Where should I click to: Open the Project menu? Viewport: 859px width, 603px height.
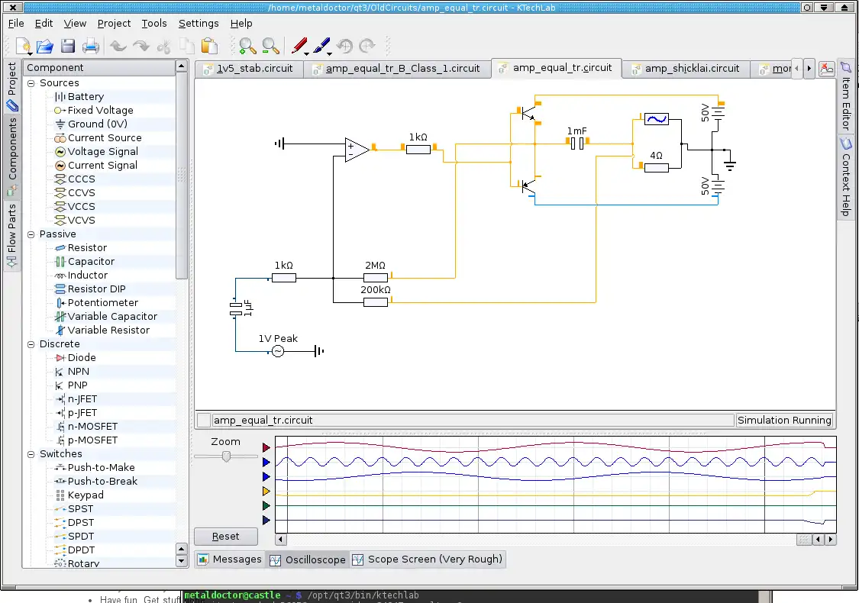[x=114, y=23]
